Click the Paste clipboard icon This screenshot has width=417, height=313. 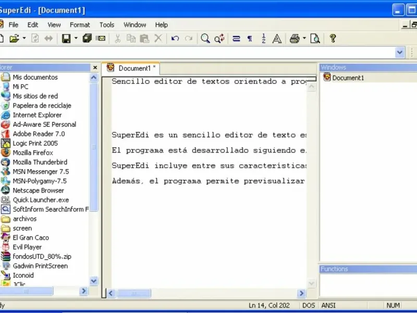(x=144, y=39)
